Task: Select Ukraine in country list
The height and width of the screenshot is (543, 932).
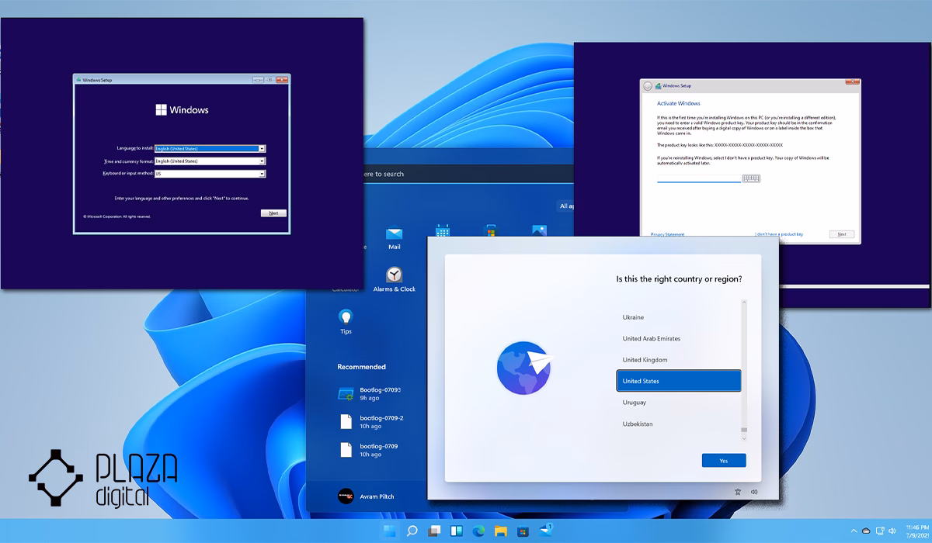Action: (x=678, y=317)
